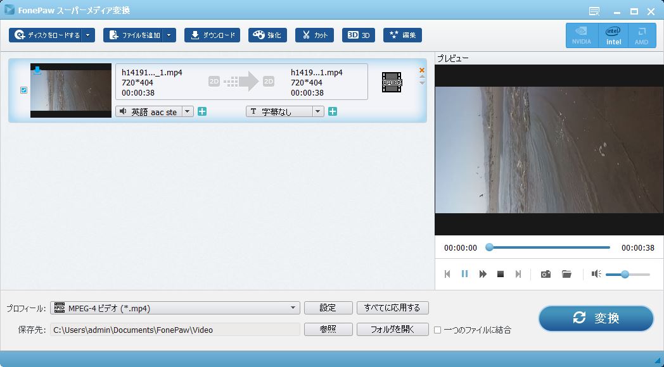Move the video item up in list
Screen dimensions: 664x367
click(x=422, y=77)
